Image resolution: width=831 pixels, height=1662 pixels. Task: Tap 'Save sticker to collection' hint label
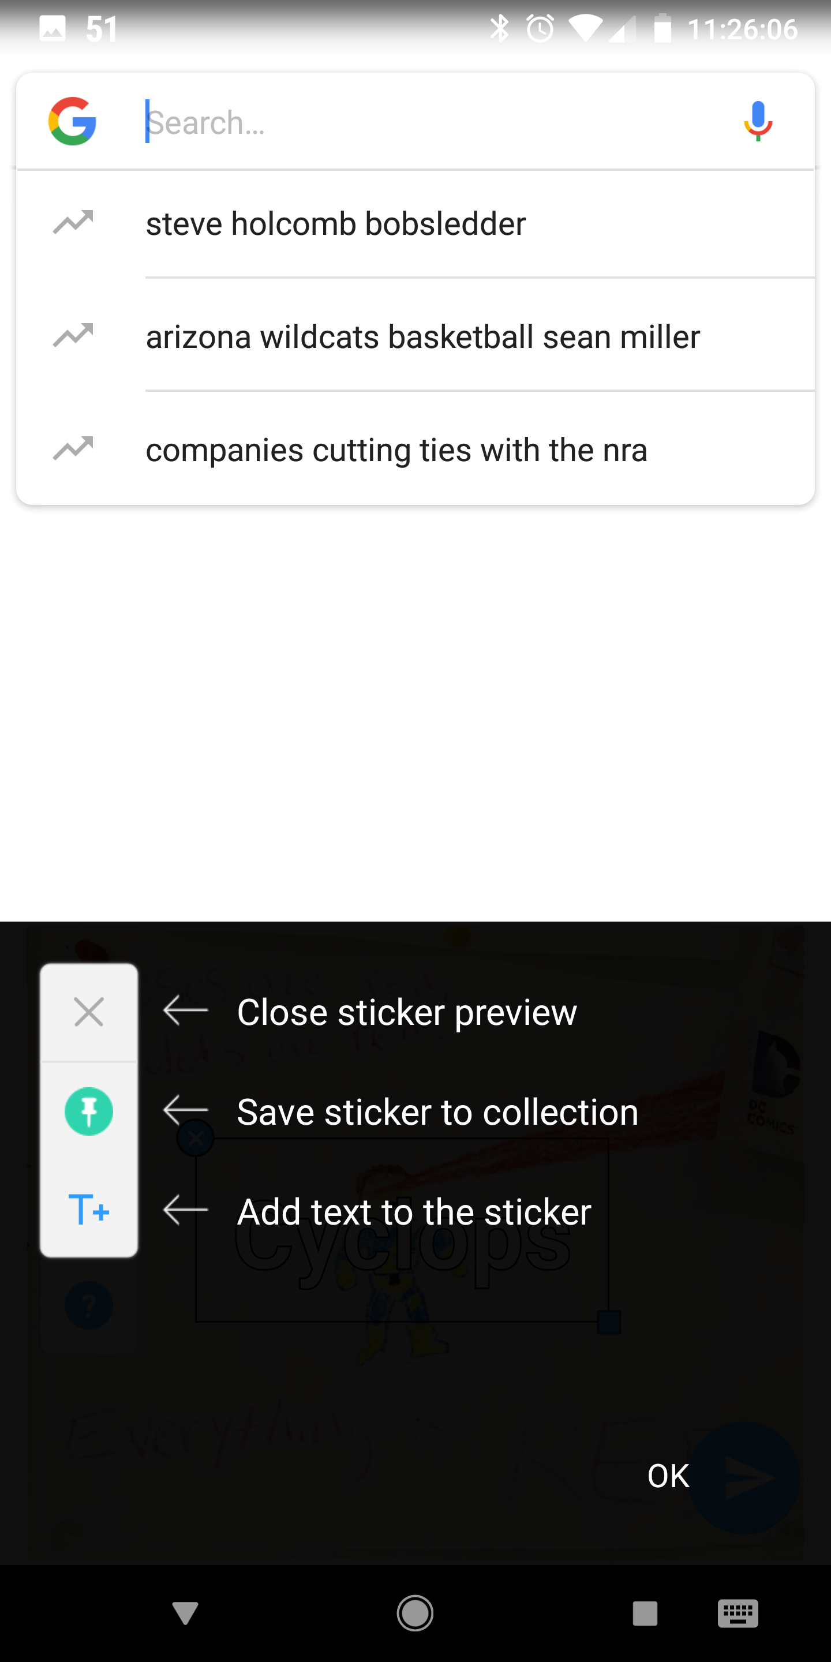[437, 1111]
